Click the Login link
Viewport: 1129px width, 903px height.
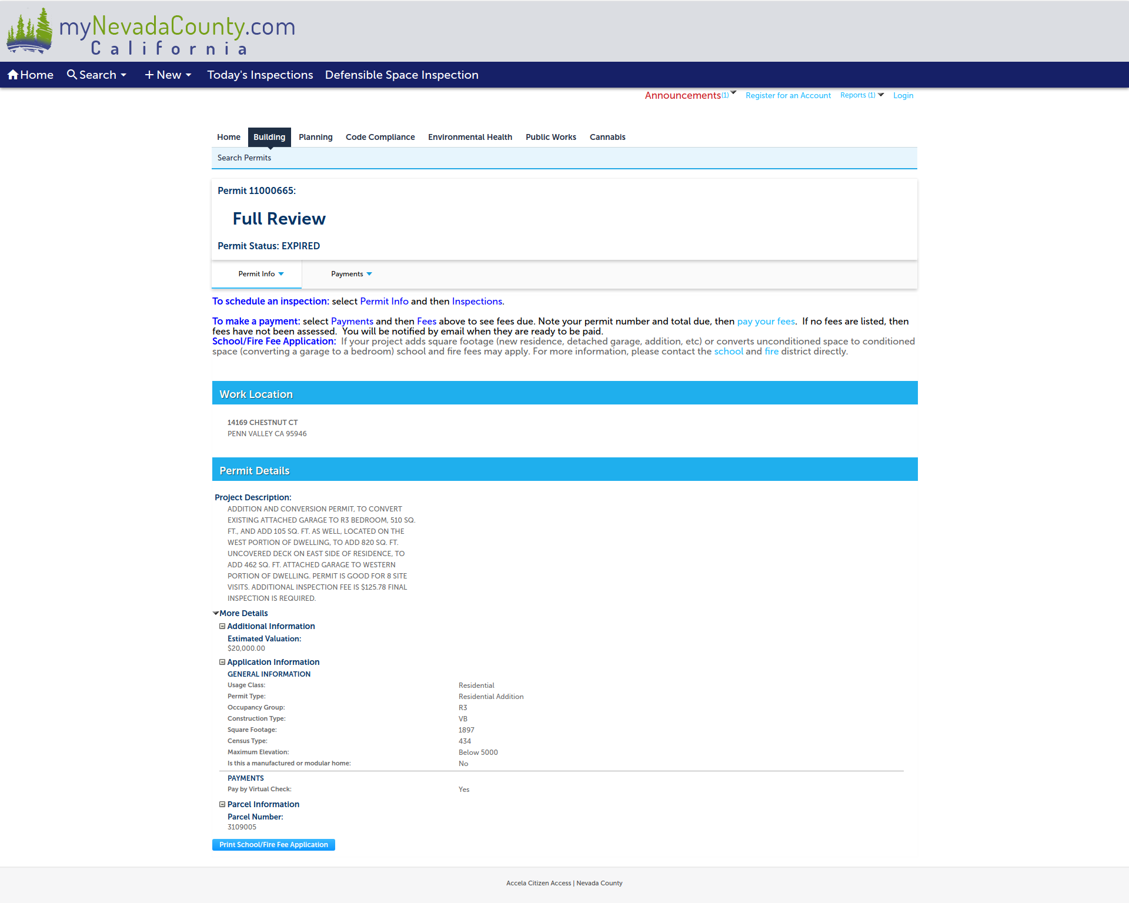pos(903,95)
